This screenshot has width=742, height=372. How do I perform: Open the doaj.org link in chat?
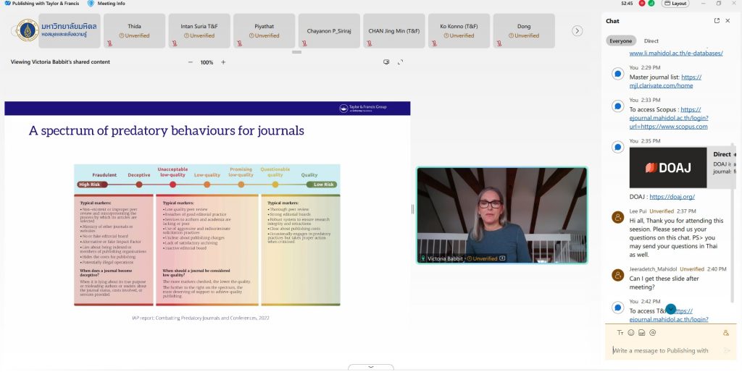[x=672, y=197]
